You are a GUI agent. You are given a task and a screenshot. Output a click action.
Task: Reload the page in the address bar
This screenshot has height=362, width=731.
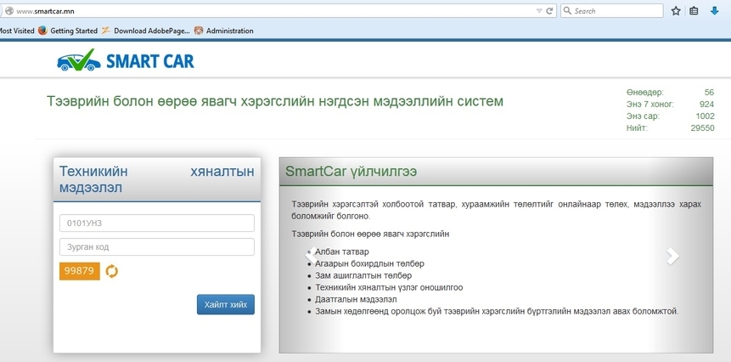(550, 11)
